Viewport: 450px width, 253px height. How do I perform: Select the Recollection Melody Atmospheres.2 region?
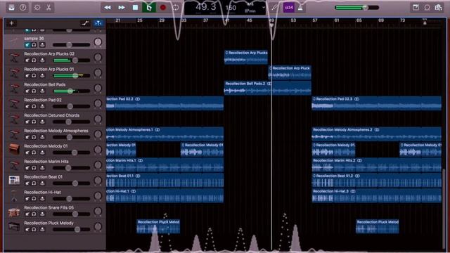[376, 134]
